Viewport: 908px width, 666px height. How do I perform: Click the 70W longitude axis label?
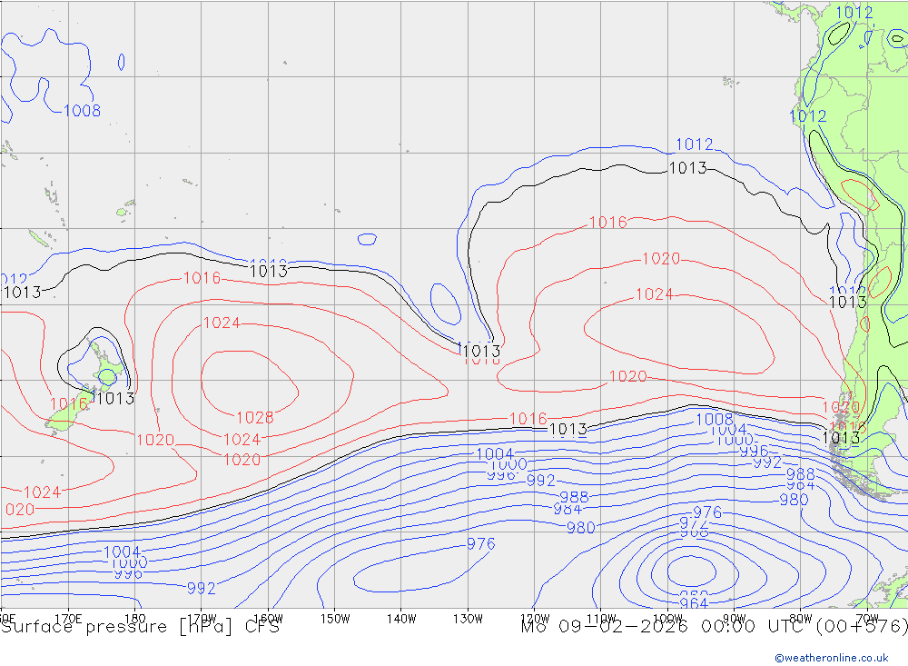tap(867, 619)
